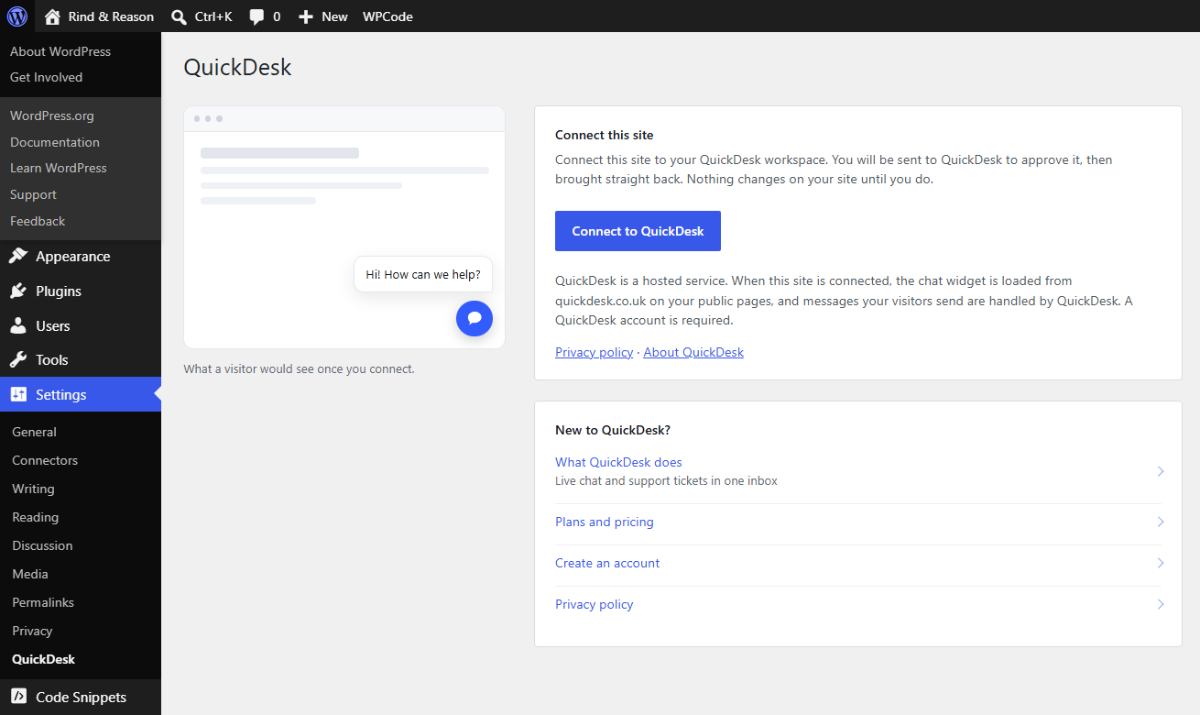Image resolution: width=1200 pixels, height=715 pixels.
Task: Click About WordPress link
Action: click(x=60, y=51)
